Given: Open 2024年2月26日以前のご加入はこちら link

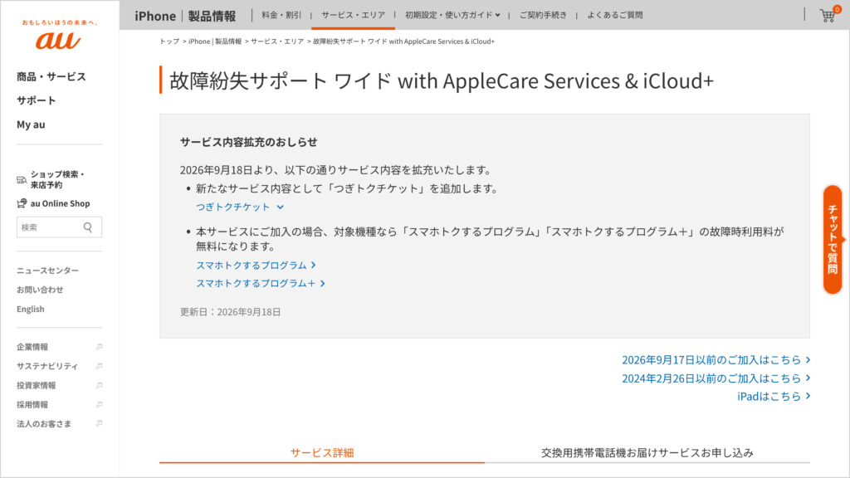Looking at the screenshot, I should [716, 378].
